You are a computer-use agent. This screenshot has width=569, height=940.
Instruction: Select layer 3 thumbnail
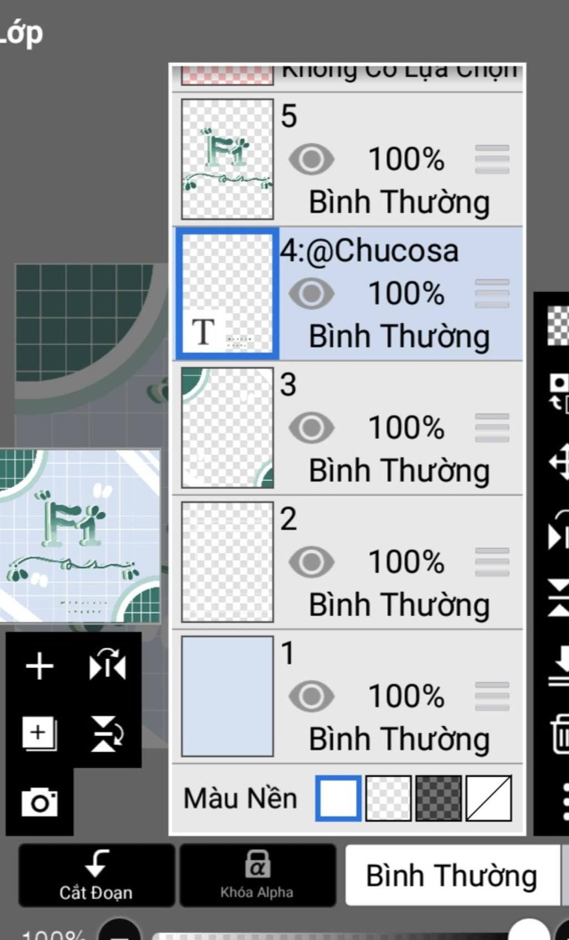[x=227, y=427]
